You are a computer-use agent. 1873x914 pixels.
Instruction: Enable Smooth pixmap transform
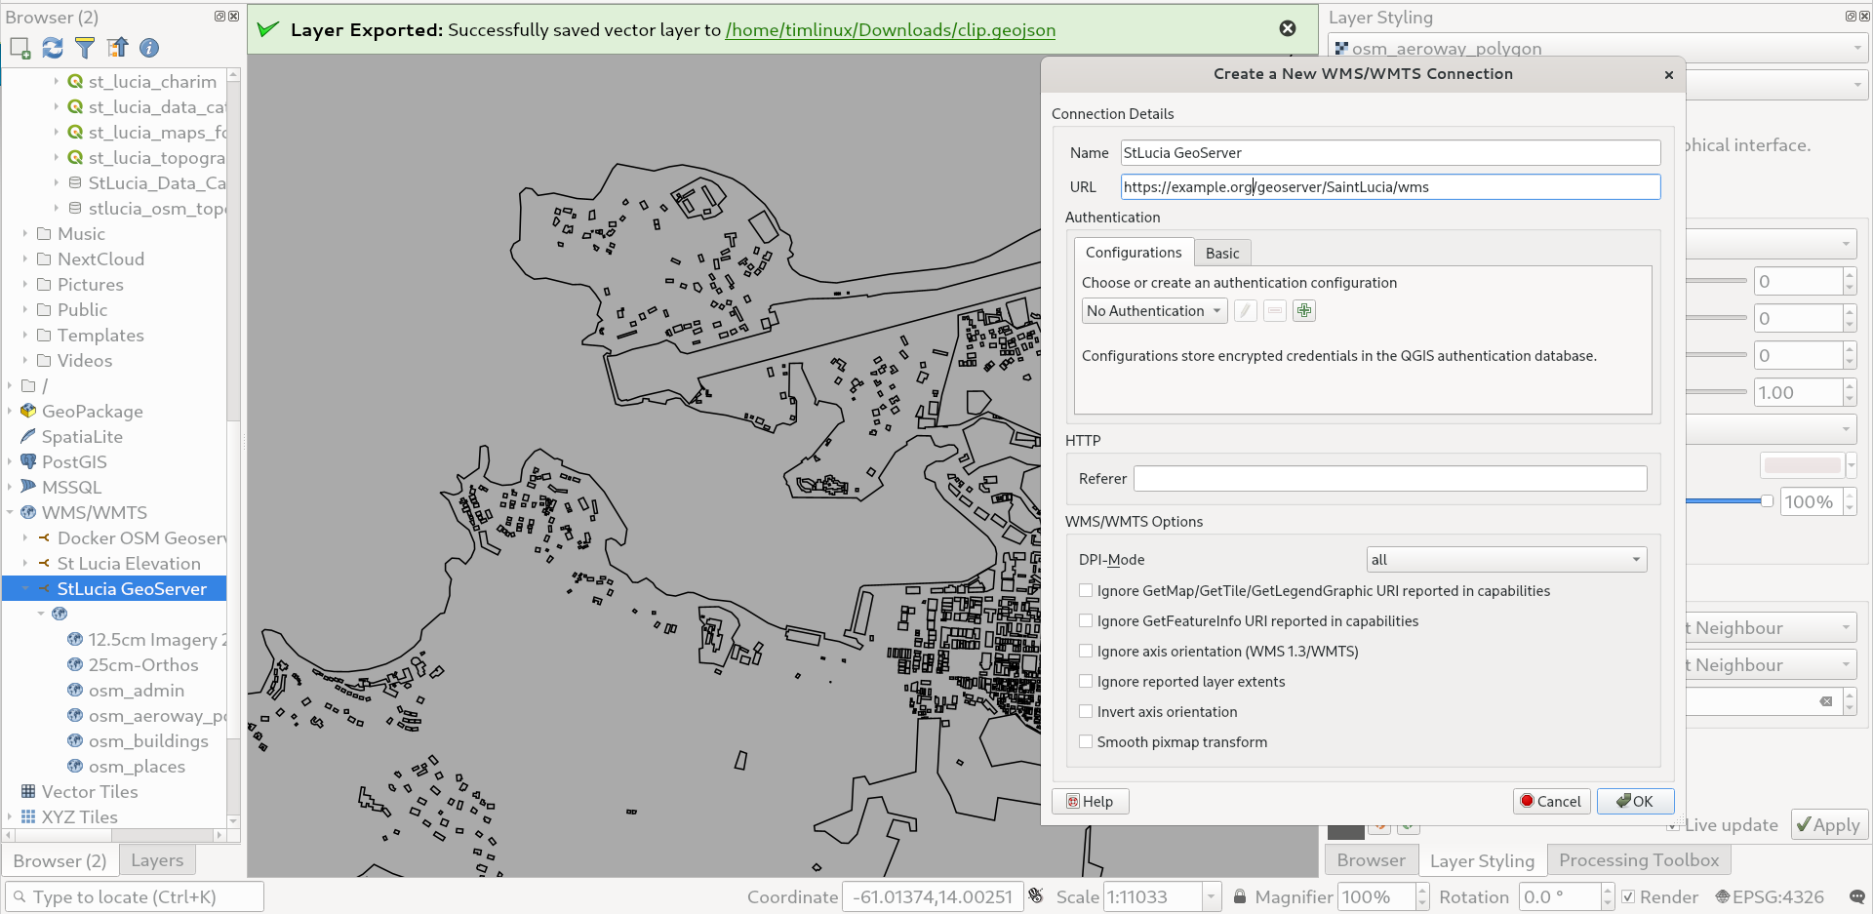pyautogui.click(x=1086, y=741)
